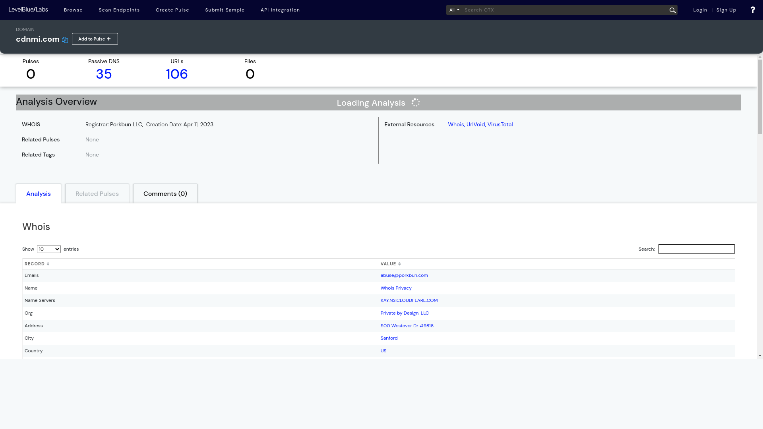Sort table by RECORD column
763x429 pixels.
pos(37,264)
